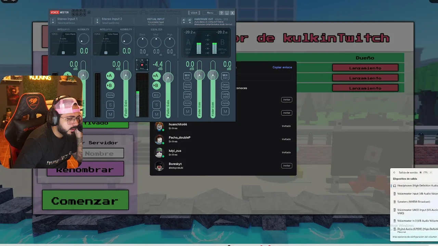The image size is (438, 246).
Task: Enable mono on Stereo Input 2 strip
Action: [x=110, y=95]
